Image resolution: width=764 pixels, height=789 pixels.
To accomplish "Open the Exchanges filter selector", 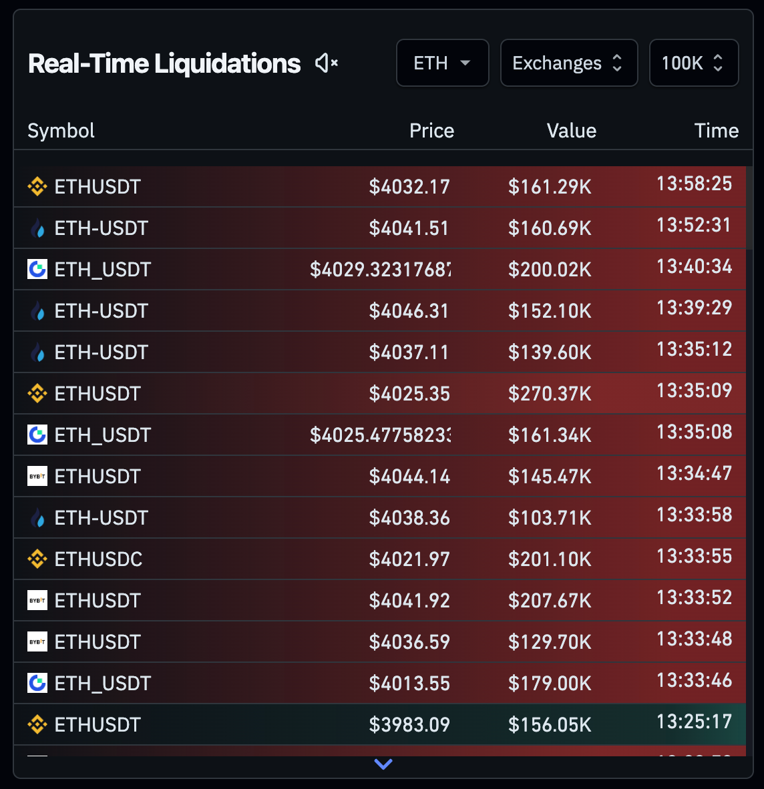I will click(x=568, y=63).
